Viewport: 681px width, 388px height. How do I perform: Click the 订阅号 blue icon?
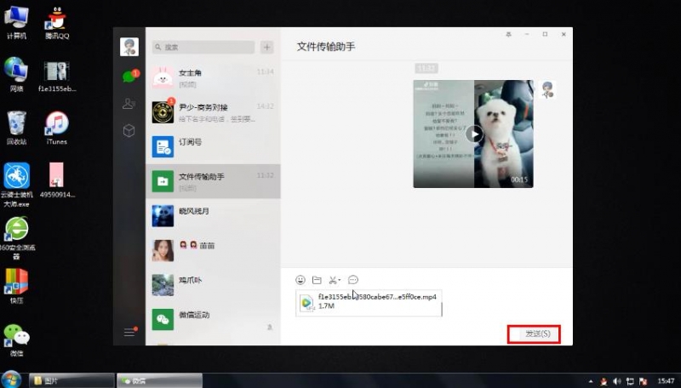[x=163, y=146]
